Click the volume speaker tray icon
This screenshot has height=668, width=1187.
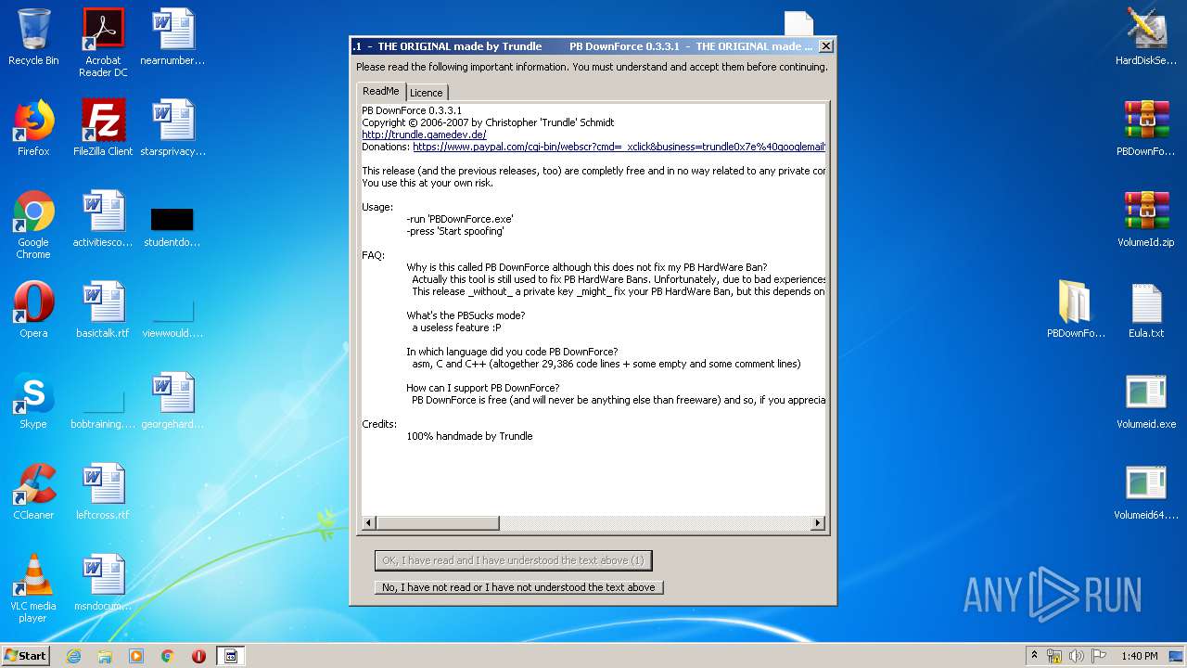pos(1077,656)
